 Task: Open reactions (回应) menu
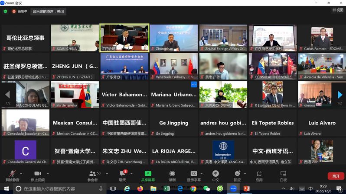point(237,175)
